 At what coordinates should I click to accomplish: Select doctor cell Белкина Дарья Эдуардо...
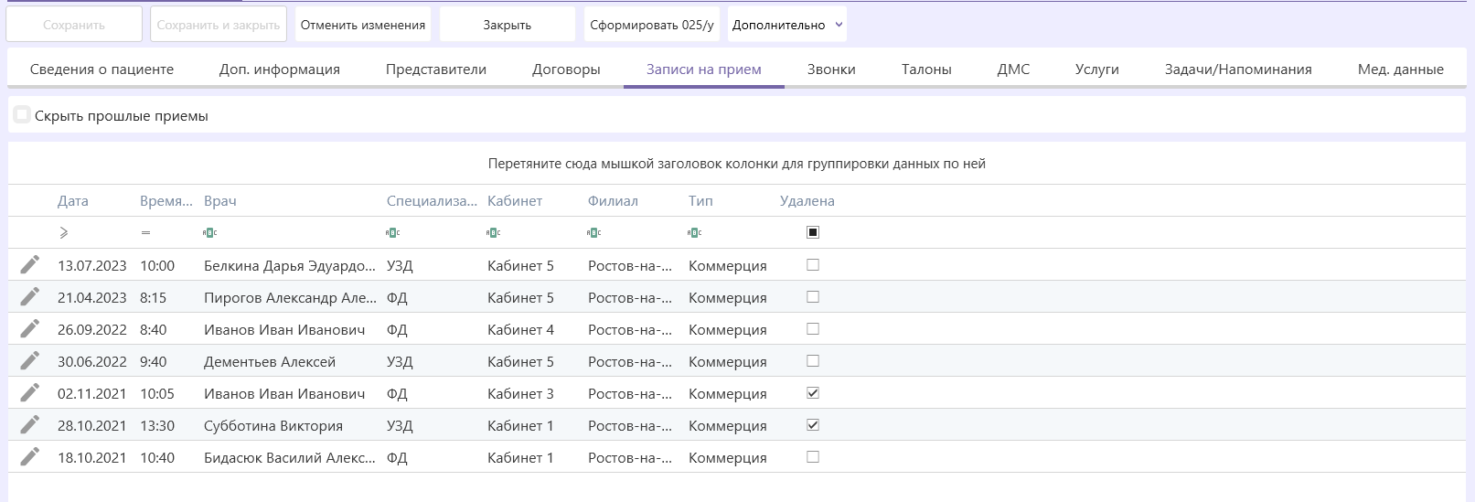click(290, 266)
